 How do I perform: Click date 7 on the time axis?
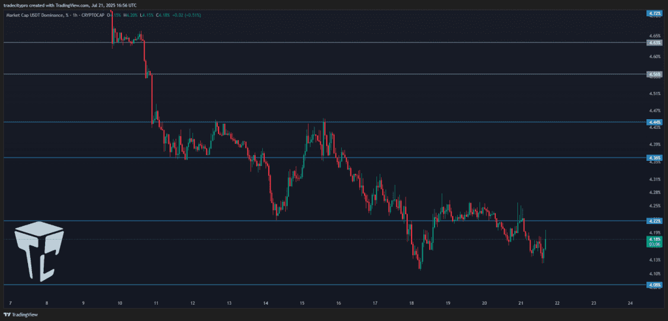[10, 303]
